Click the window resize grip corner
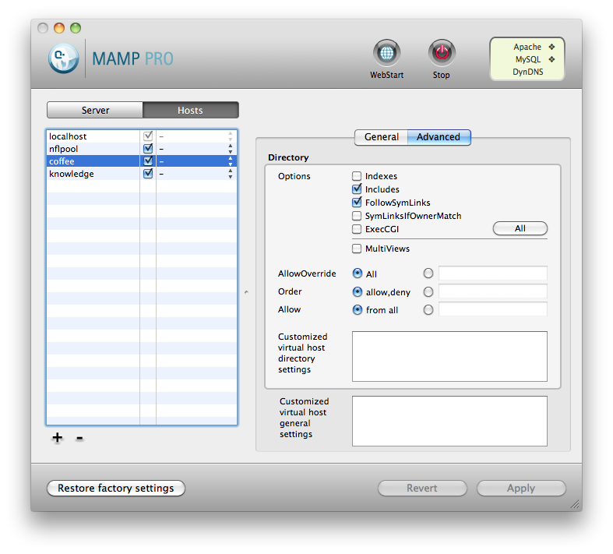 pos(575,505)
